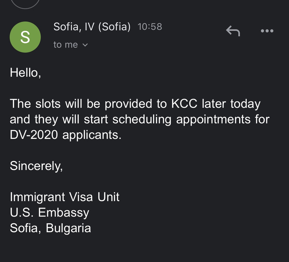Tap the green S sender avatar

pos(25,37)
